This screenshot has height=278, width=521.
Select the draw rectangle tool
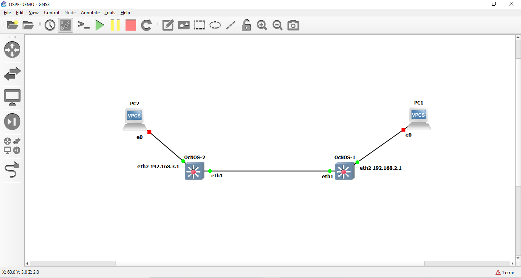(199, 25)
